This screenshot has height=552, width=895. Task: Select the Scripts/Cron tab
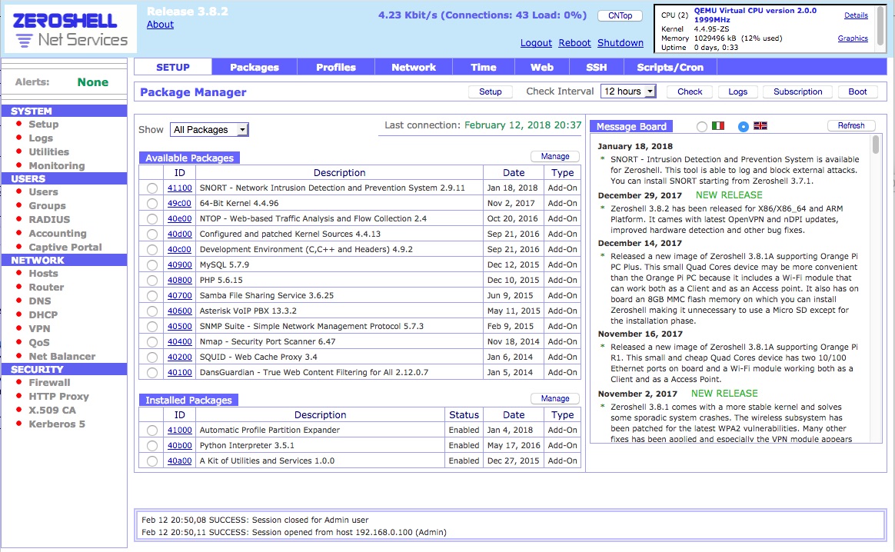pos(670,67)
